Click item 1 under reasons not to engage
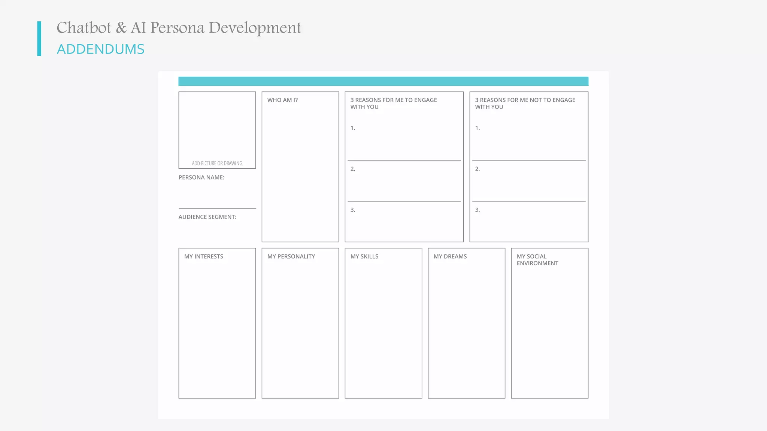The width and height of the screenshot is (767, 431). click(478, 128)
